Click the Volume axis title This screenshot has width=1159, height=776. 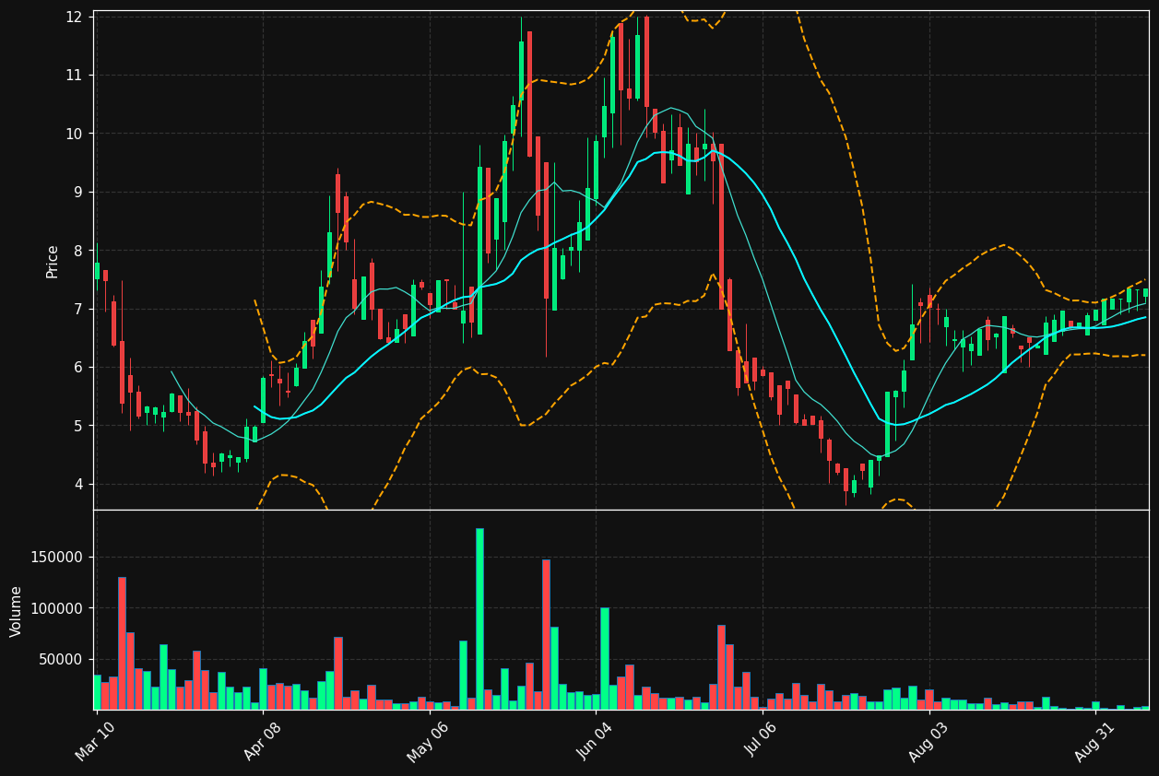click(x=17, y=611)
